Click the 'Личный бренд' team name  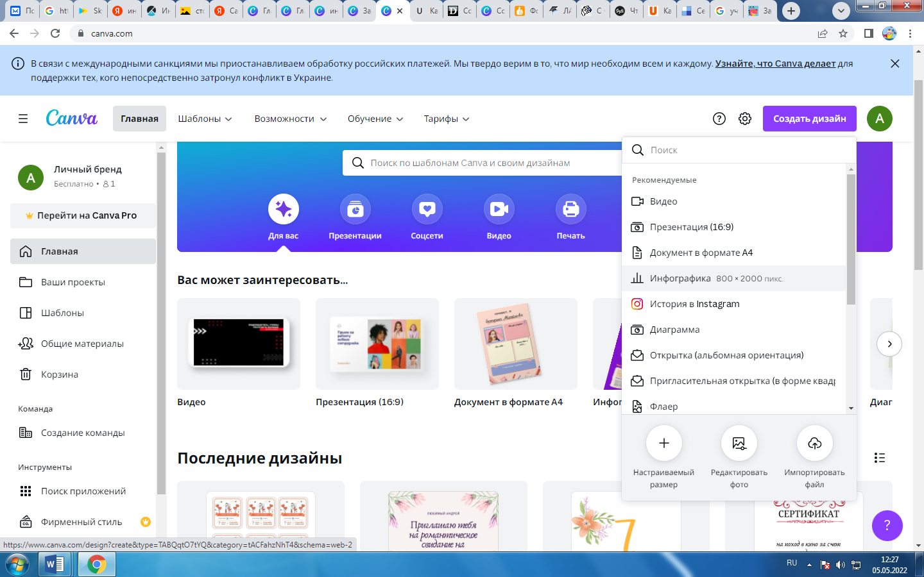click(88, 169)
